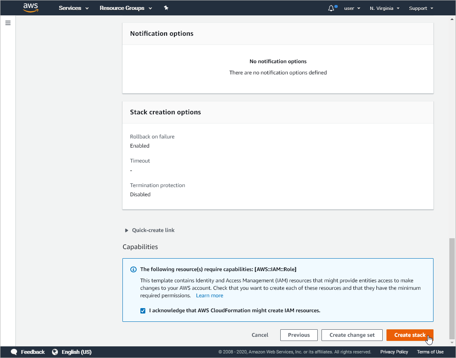Open the notifications bell icon

(331, 8)
